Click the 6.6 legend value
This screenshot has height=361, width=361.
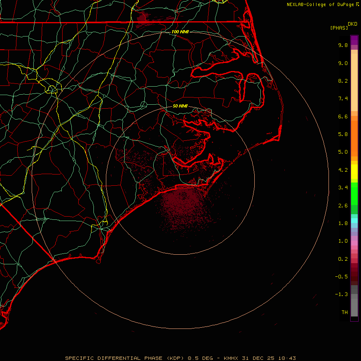pos(343,116)
